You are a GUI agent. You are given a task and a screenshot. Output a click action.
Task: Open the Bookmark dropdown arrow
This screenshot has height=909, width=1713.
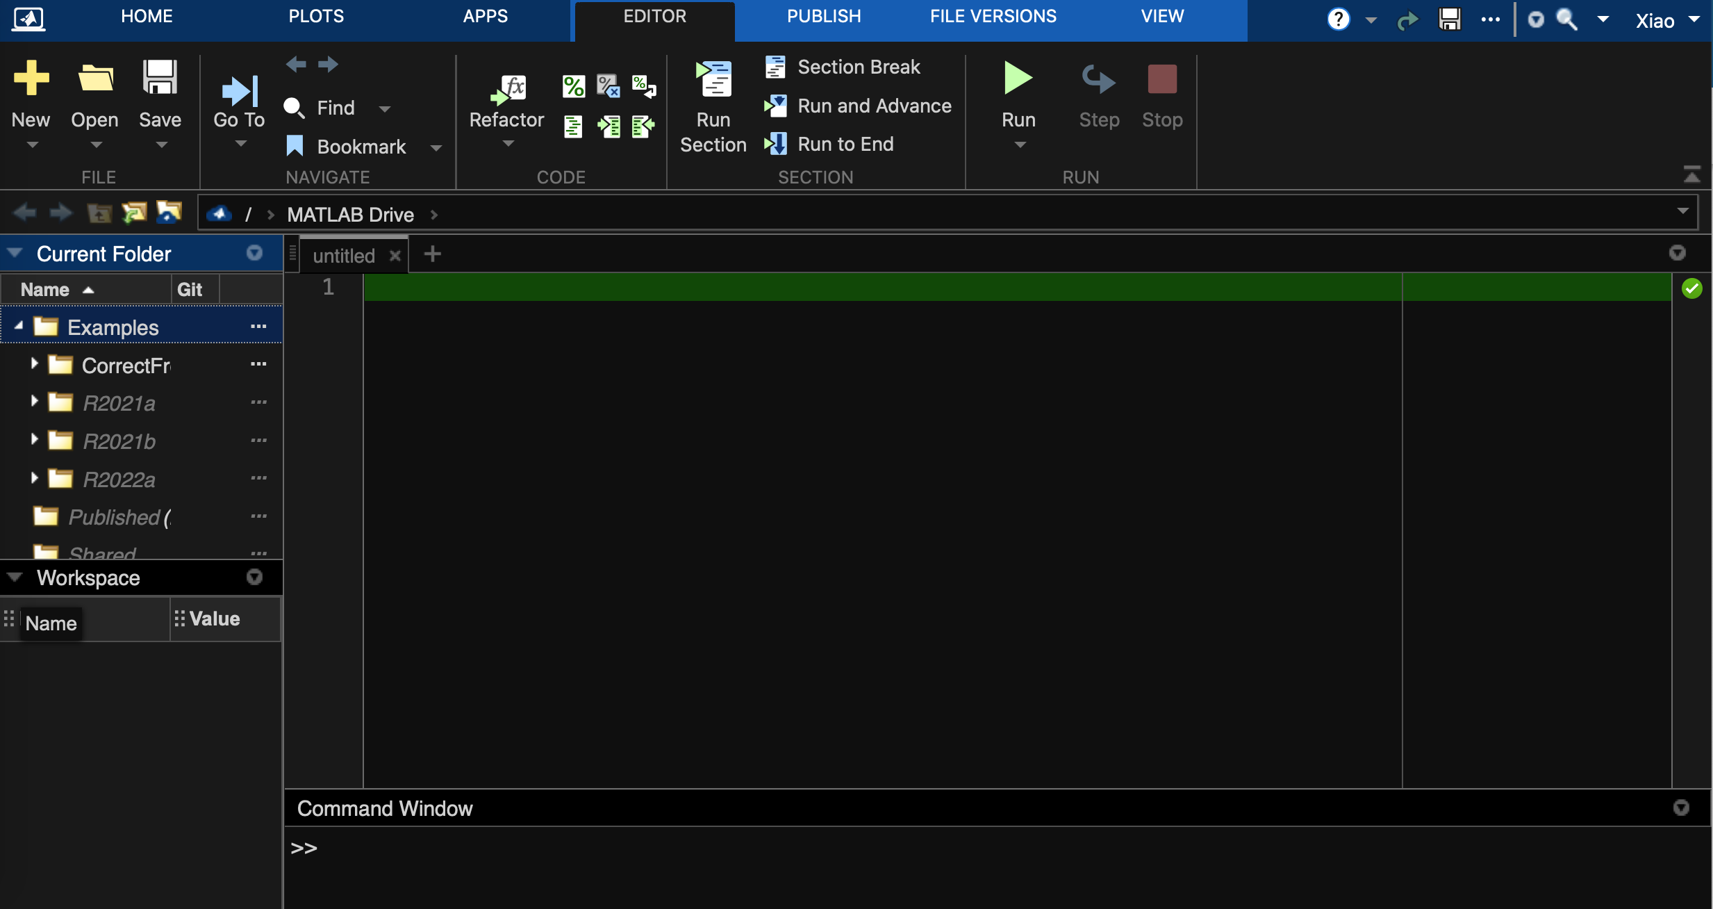(x=436, y=147)
